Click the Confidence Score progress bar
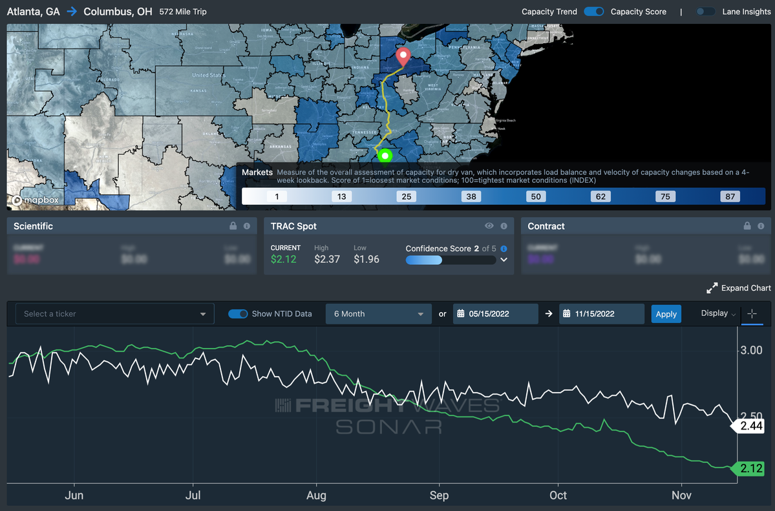Viewport: 775px width, 511px height. [x=451, y=260]
